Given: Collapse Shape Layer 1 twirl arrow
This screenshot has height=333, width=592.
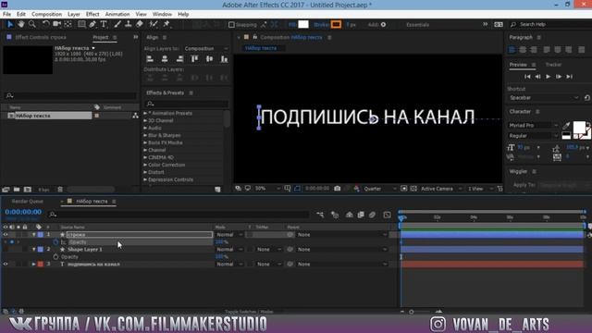Looking at the screenshot, I should click(x=33, y=250).
